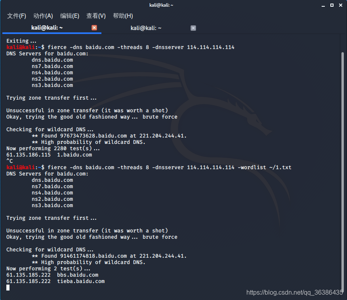Close the inactive tab with gray X

(193, 28)
